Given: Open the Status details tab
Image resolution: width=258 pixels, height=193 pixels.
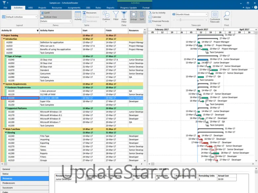Looking at the screenshot, I should (x=25, y=174).
